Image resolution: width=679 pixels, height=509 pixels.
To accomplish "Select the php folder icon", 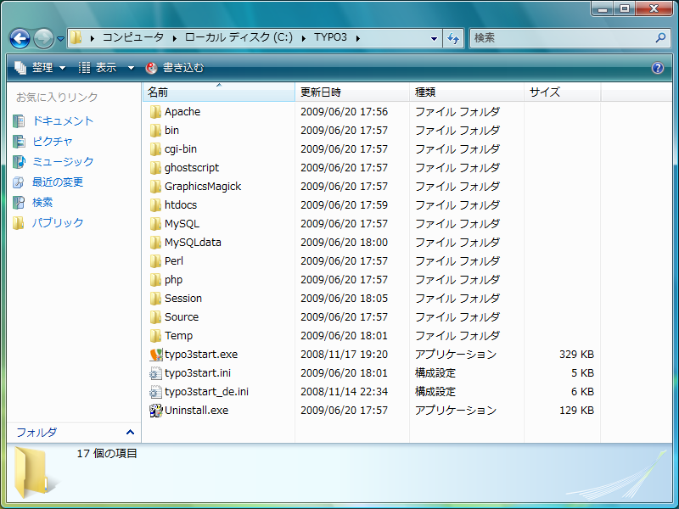I will tap(155, 280).
